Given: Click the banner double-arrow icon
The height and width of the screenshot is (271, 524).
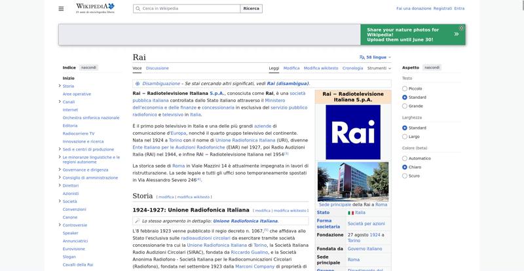Looking at the screenshot, I should coord(456,34).
